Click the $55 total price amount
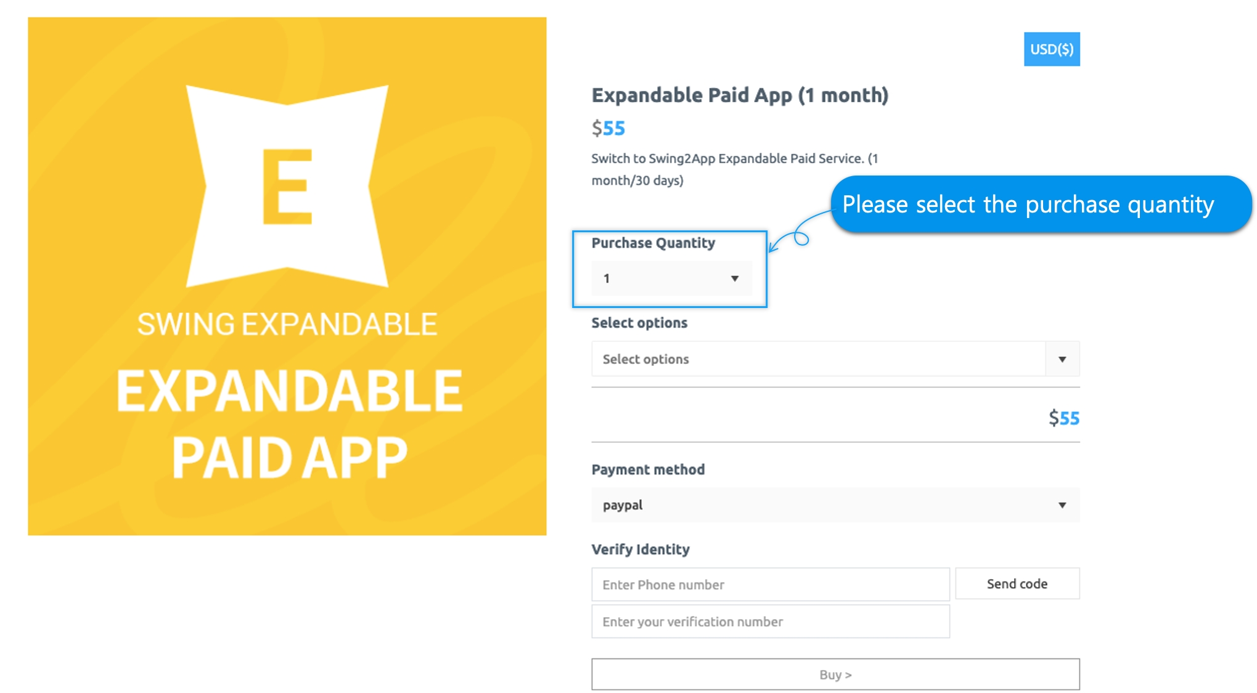 (1064, 418)
